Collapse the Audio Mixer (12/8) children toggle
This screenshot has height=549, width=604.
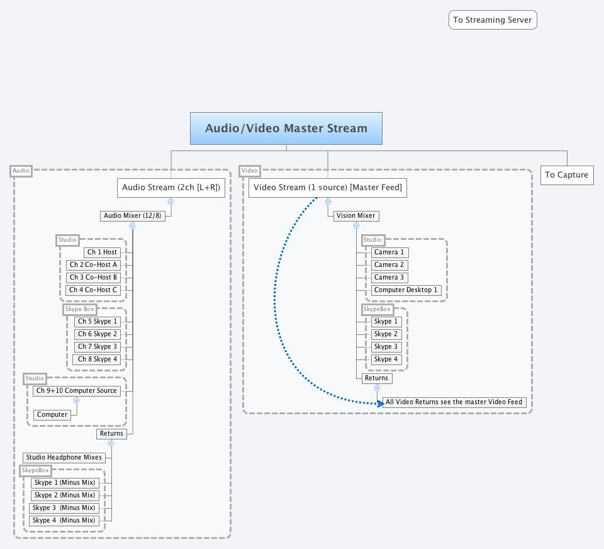133,226
